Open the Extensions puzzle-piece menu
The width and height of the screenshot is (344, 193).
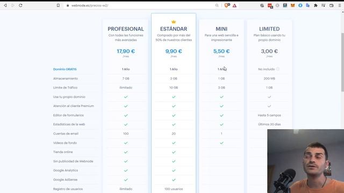316,5
